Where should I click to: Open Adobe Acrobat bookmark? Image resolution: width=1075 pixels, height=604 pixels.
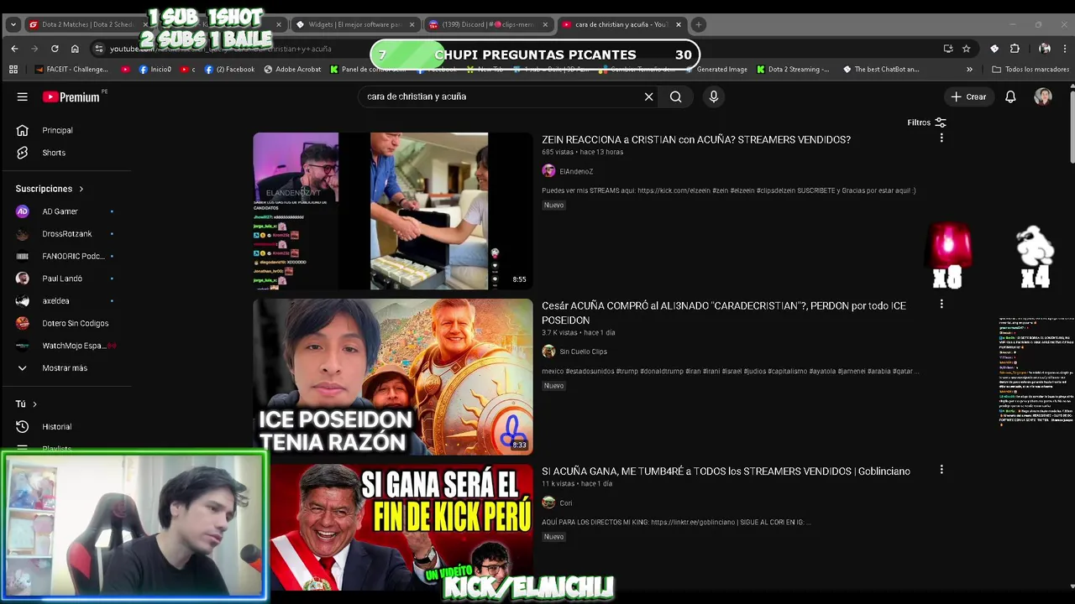292,70
